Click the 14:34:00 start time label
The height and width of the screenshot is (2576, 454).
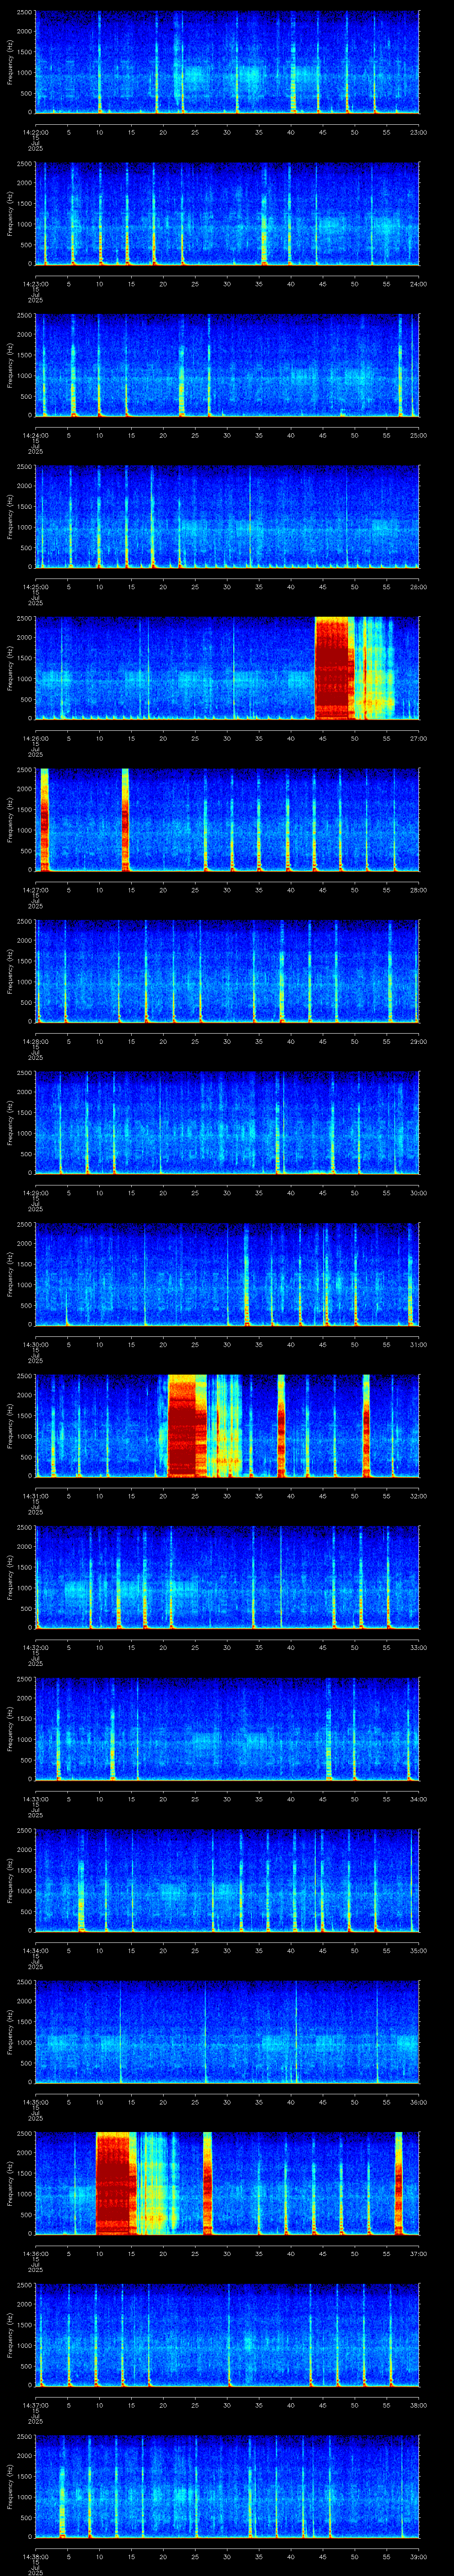tap(35, 1950)
